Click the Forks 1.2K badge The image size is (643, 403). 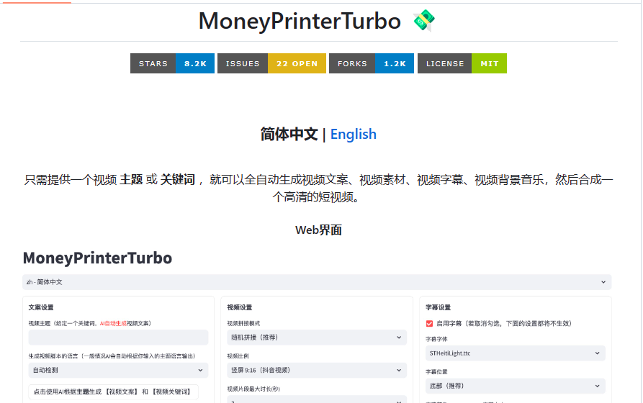tap(372, 63)
